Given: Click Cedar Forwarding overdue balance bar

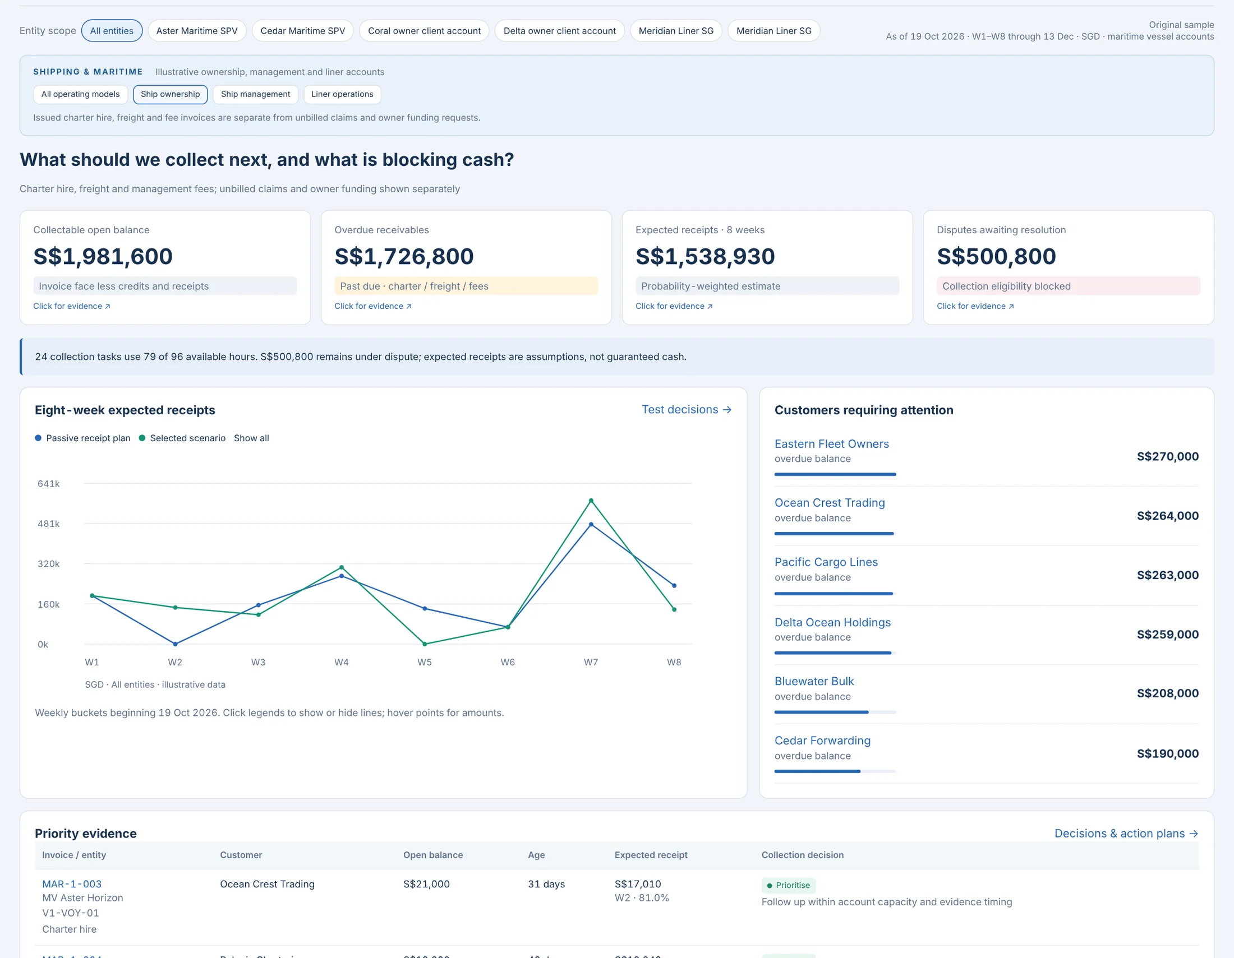Looking at the screenshot, I should point(835,771).
